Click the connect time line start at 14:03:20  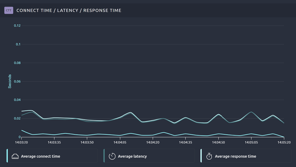22,130
